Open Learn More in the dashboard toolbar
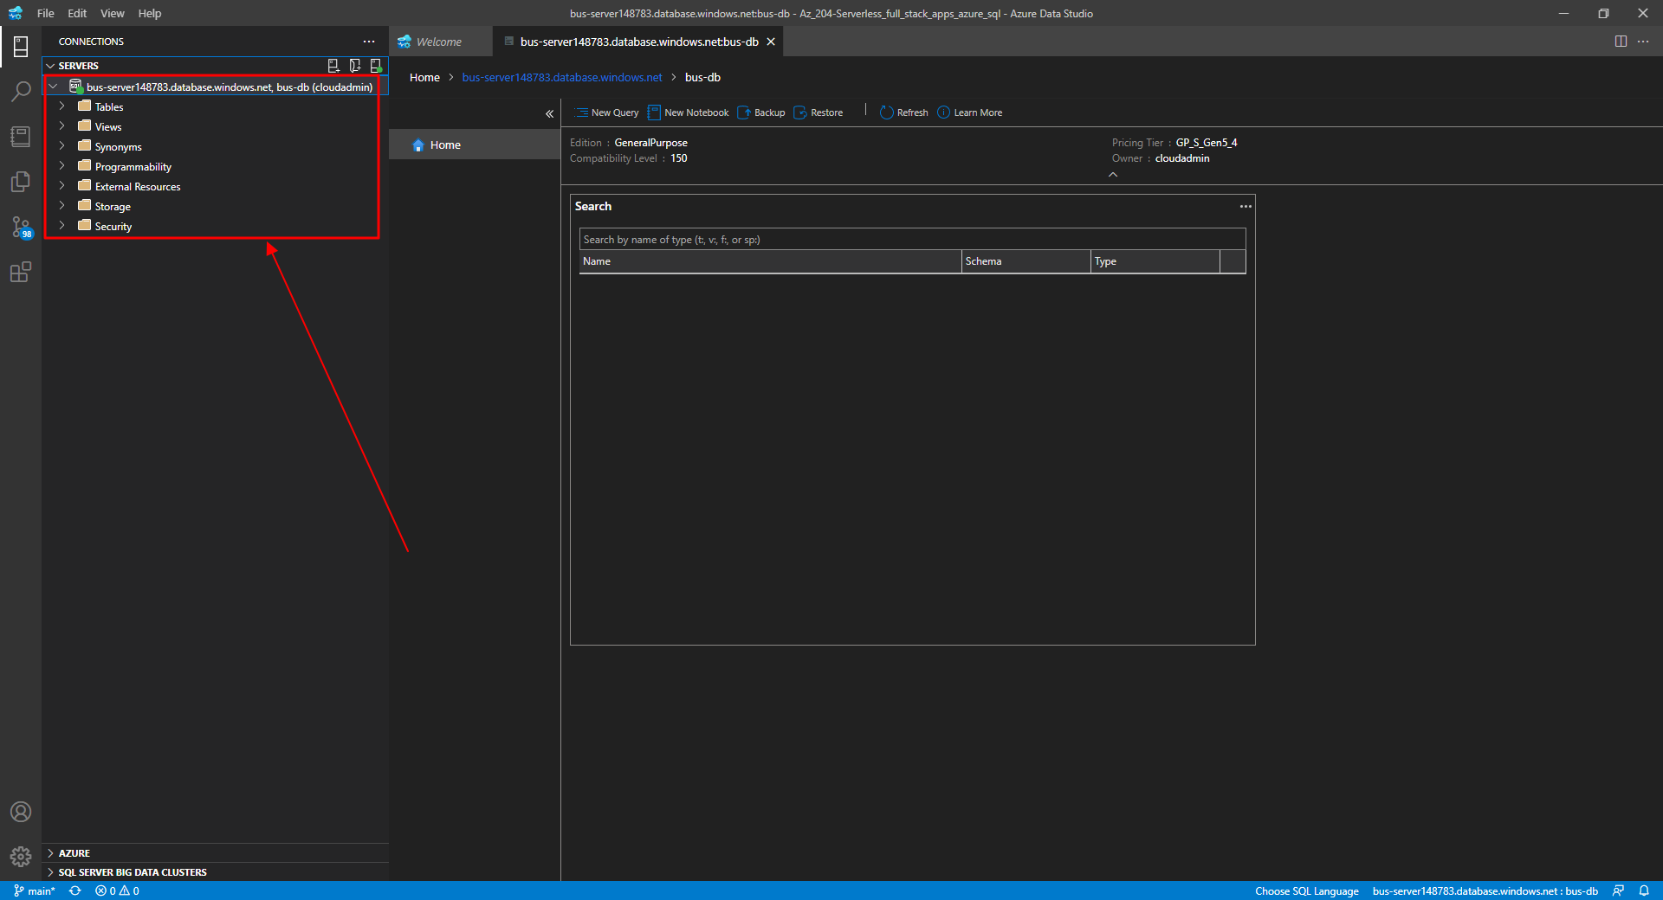The image size is (1663, 900). pos(970,112)
